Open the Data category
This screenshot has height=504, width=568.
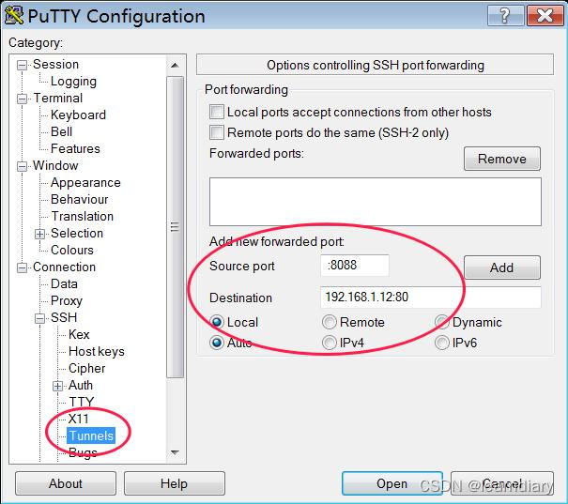[64, 283]
